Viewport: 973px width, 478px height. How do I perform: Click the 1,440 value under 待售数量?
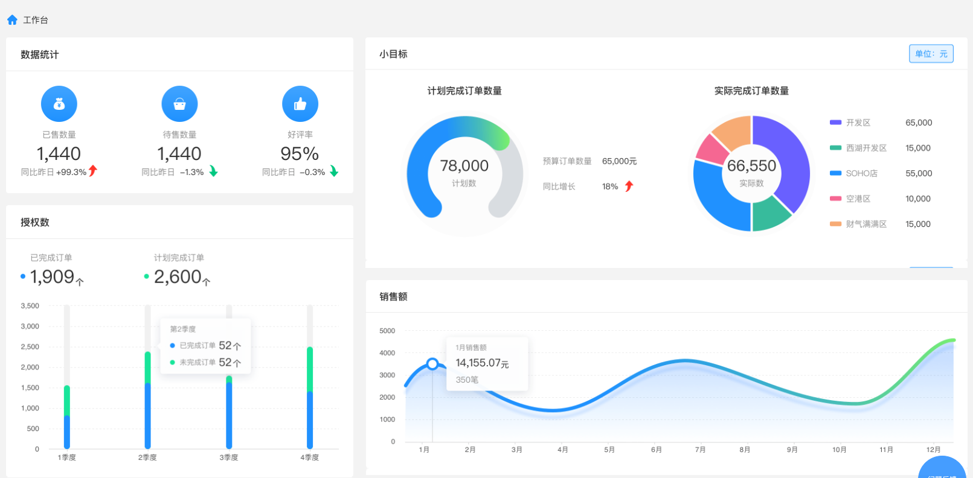coord(179,153)
